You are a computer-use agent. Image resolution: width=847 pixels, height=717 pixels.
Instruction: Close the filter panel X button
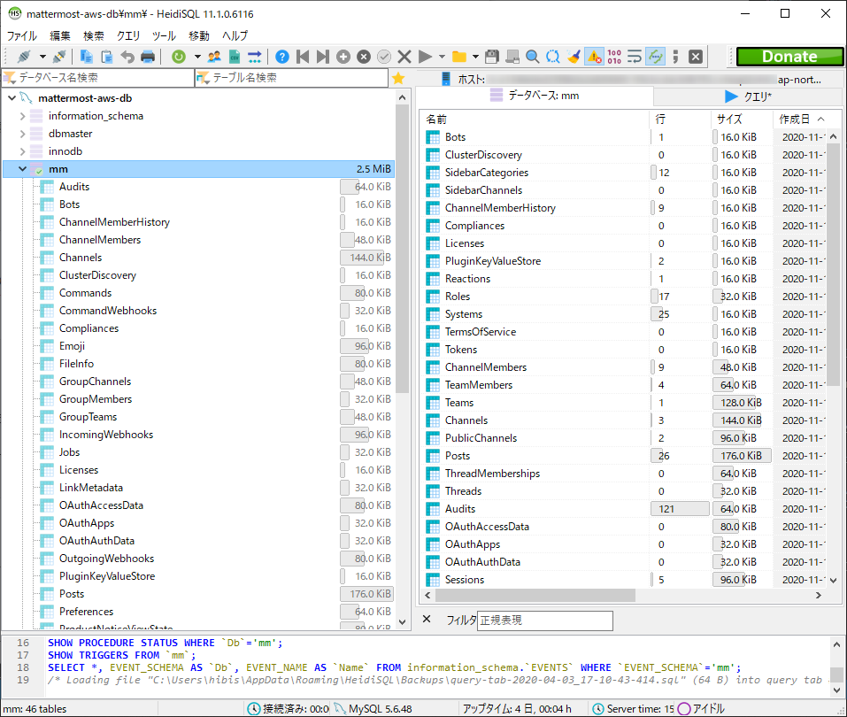[x=427, y=620]
